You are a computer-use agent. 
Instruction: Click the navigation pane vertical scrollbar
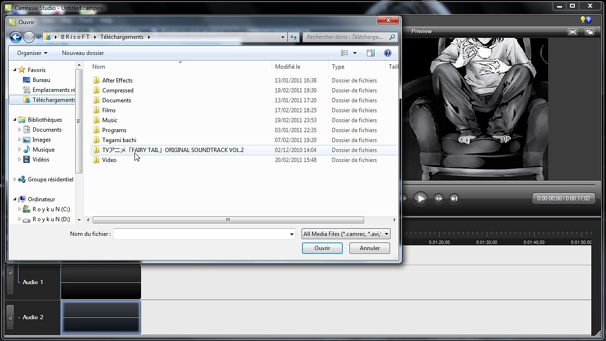point(79,121)
